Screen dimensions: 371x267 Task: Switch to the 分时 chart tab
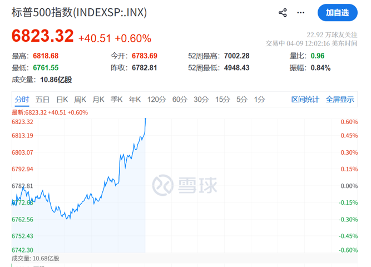tap(22, 100)
